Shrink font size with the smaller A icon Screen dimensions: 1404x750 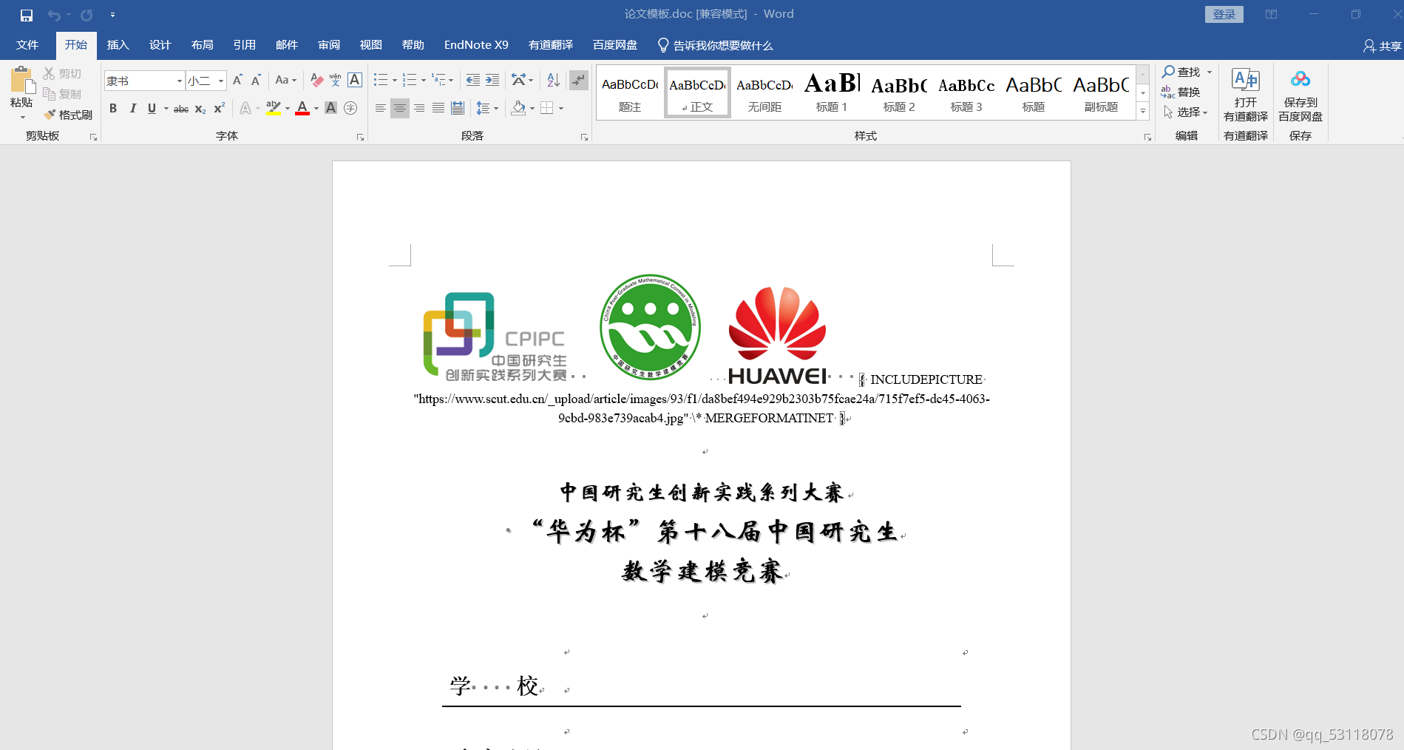tap(256, 80)
